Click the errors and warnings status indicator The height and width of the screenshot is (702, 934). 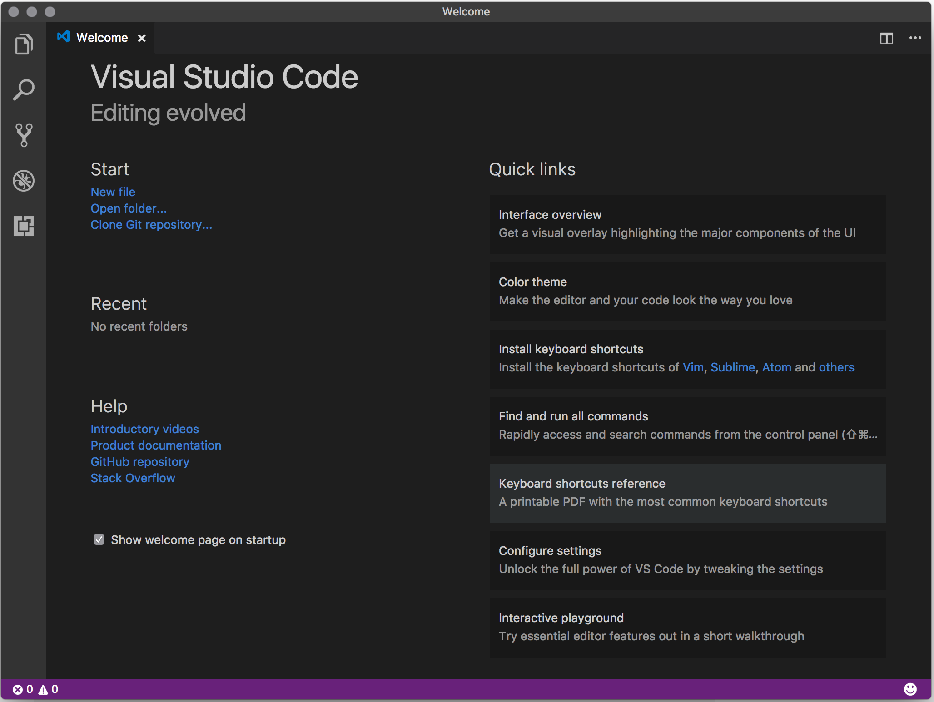click(x=35, y=689)
